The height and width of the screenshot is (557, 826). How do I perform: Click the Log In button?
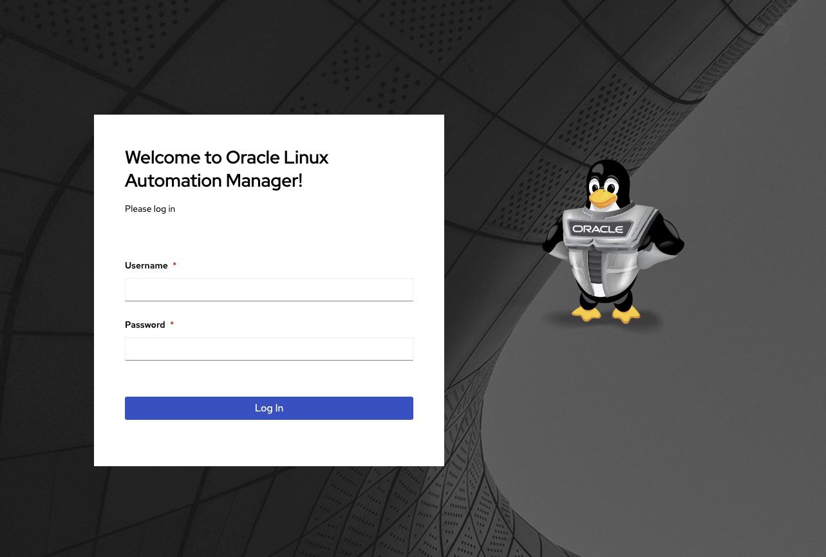pos(268,408)
